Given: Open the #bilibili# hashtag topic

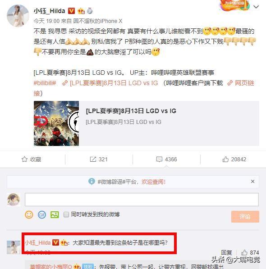Looking at the screenshot, I should [x=45, y=83].
